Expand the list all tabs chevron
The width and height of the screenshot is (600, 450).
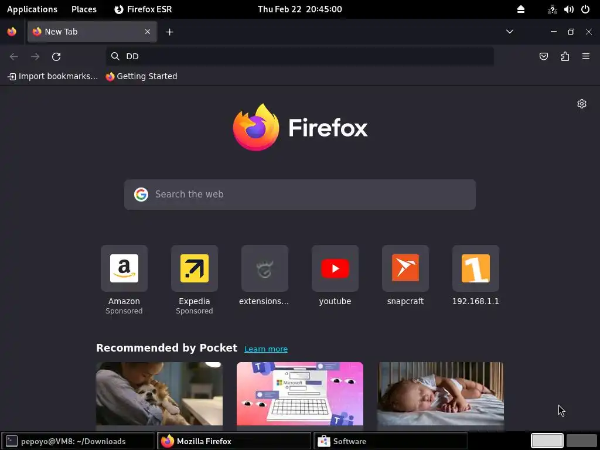tap(510, 32)
